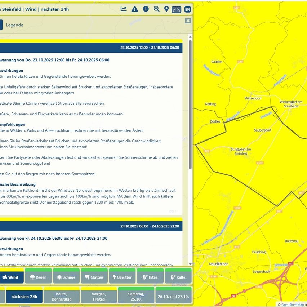The image size is (307, 307).
Task: Open the info circle icon
Action: tap(146, 9)
